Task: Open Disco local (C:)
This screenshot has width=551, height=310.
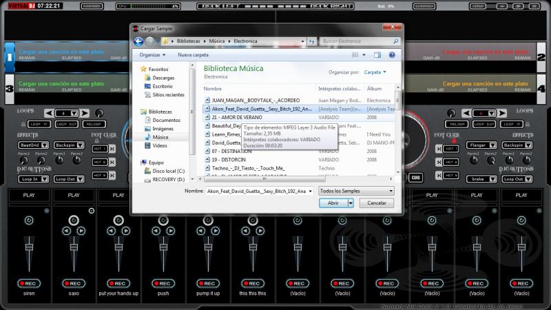Action: pyautogui.click(x=168, y=171)
